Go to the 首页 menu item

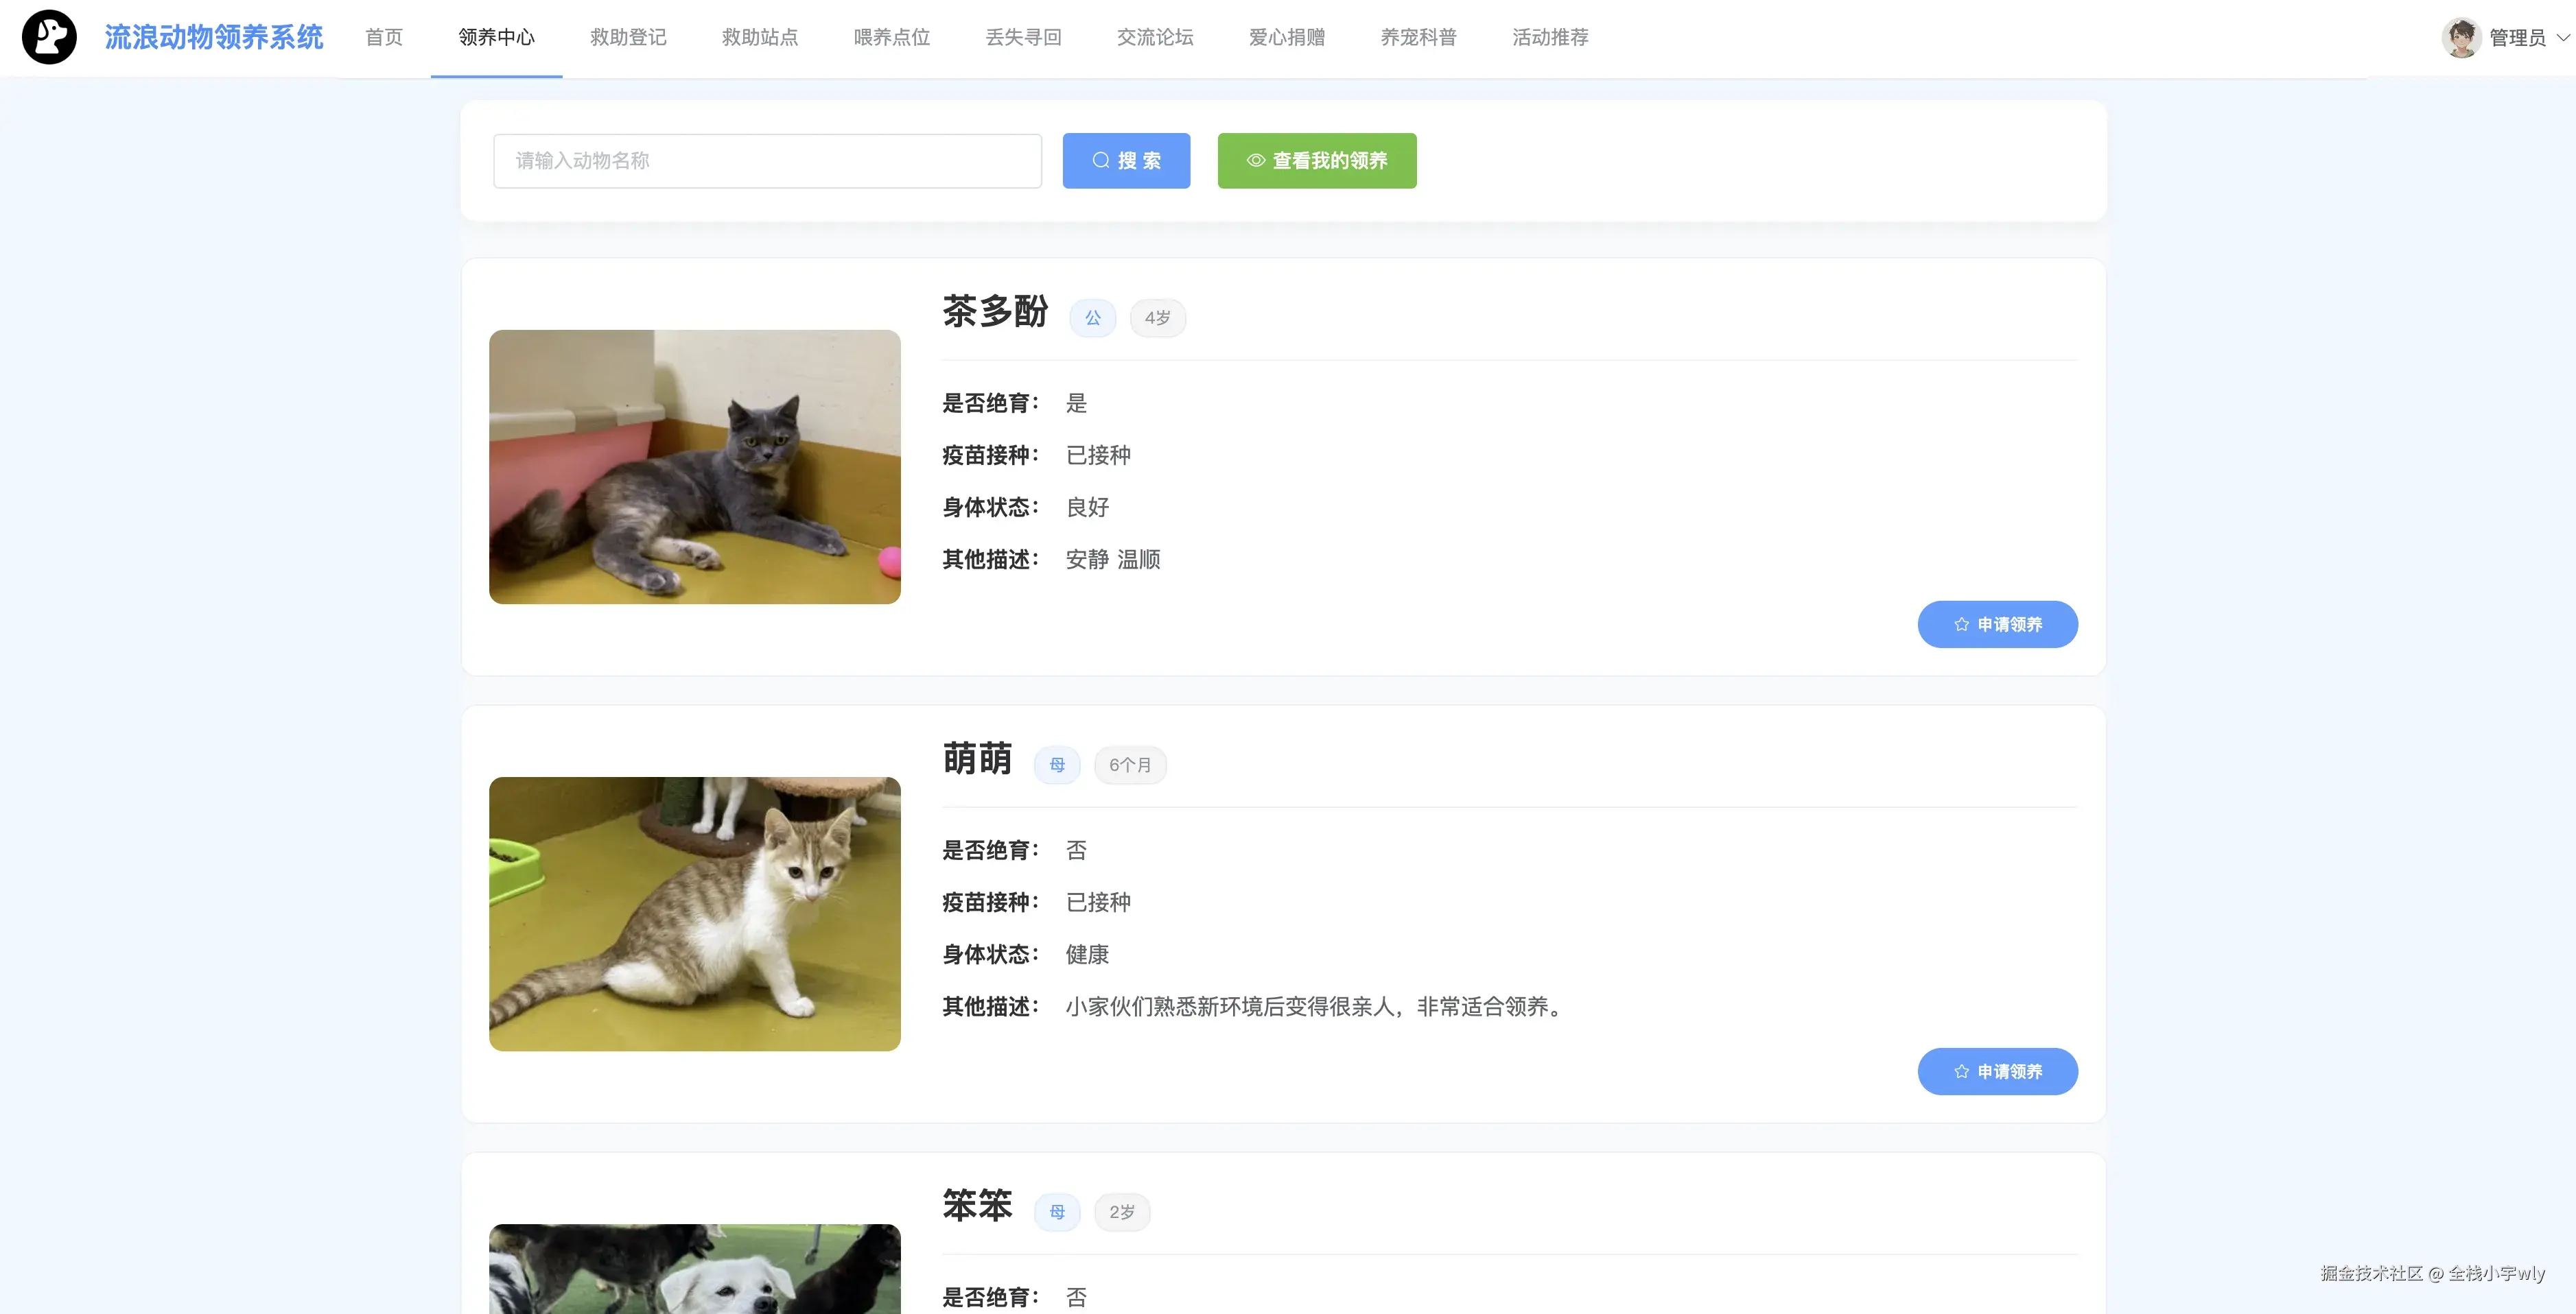tap(384, 38)
